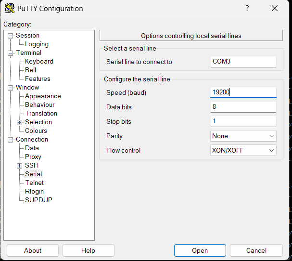This screenshot has width=292, height=261.
Task: Collapse the Terminal tree node
Action: coord(10,53)
